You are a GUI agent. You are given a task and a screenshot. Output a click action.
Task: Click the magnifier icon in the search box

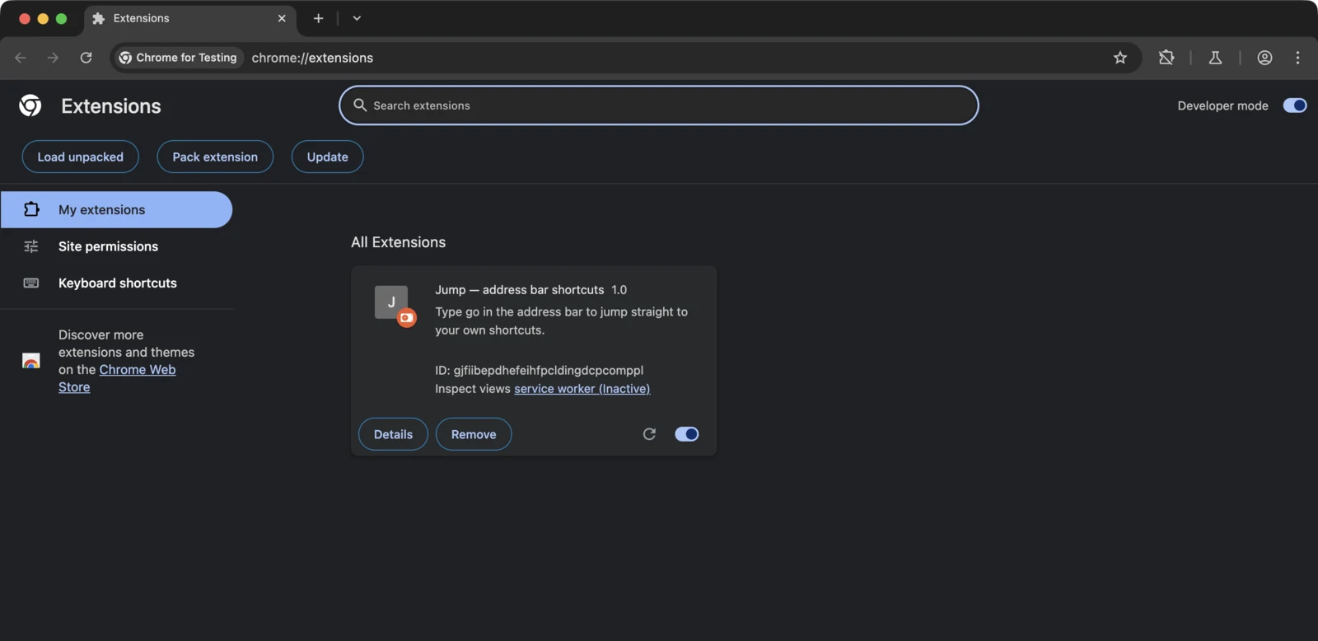pos(360,105)
